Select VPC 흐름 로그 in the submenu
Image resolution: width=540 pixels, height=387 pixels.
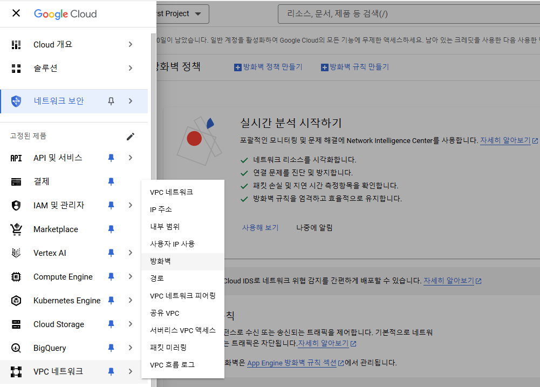(x=182, y=365)
